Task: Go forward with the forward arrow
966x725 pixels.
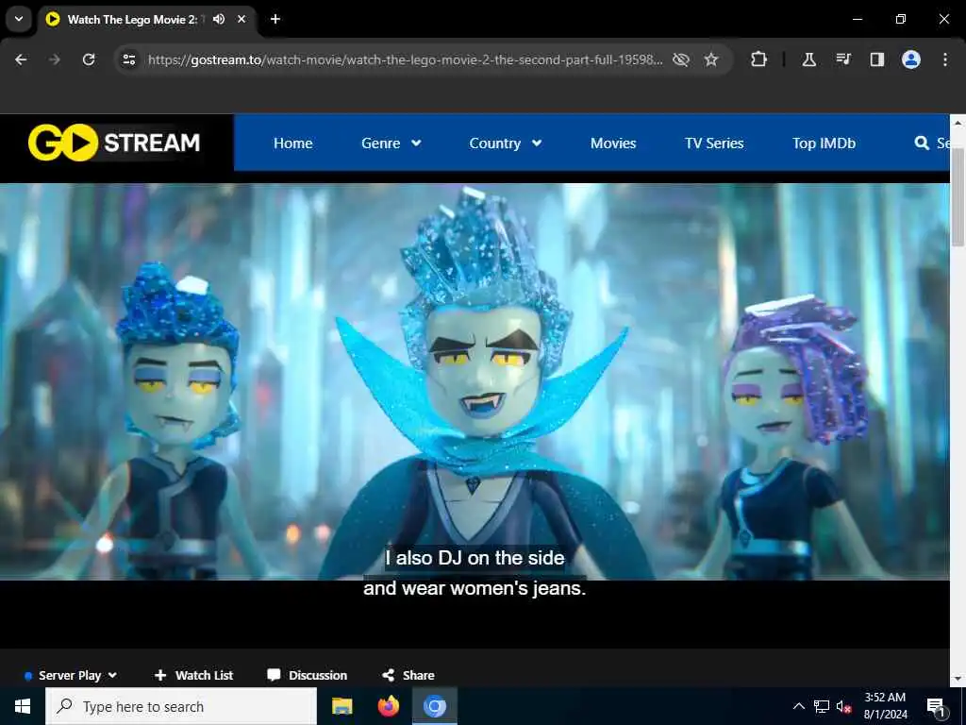Action: point(55,59)
